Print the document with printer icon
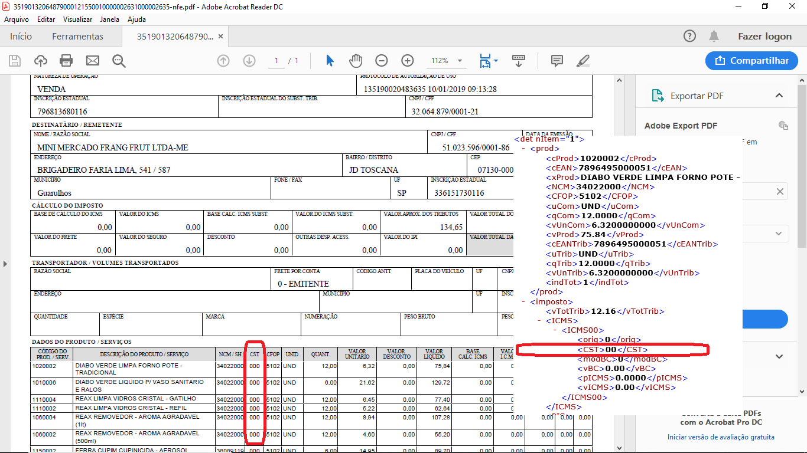 (x=66, y=60)
